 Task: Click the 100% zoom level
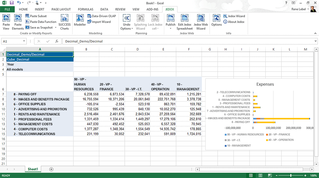313,175
